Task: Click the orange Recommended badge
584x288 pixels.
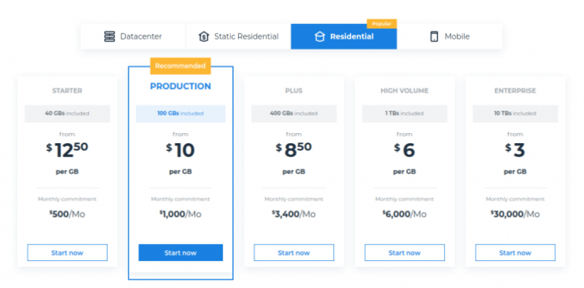Action: [180, 66]
